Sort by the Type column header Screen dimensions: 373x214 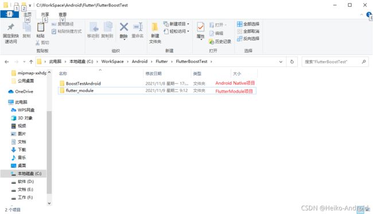click(197, 74)
